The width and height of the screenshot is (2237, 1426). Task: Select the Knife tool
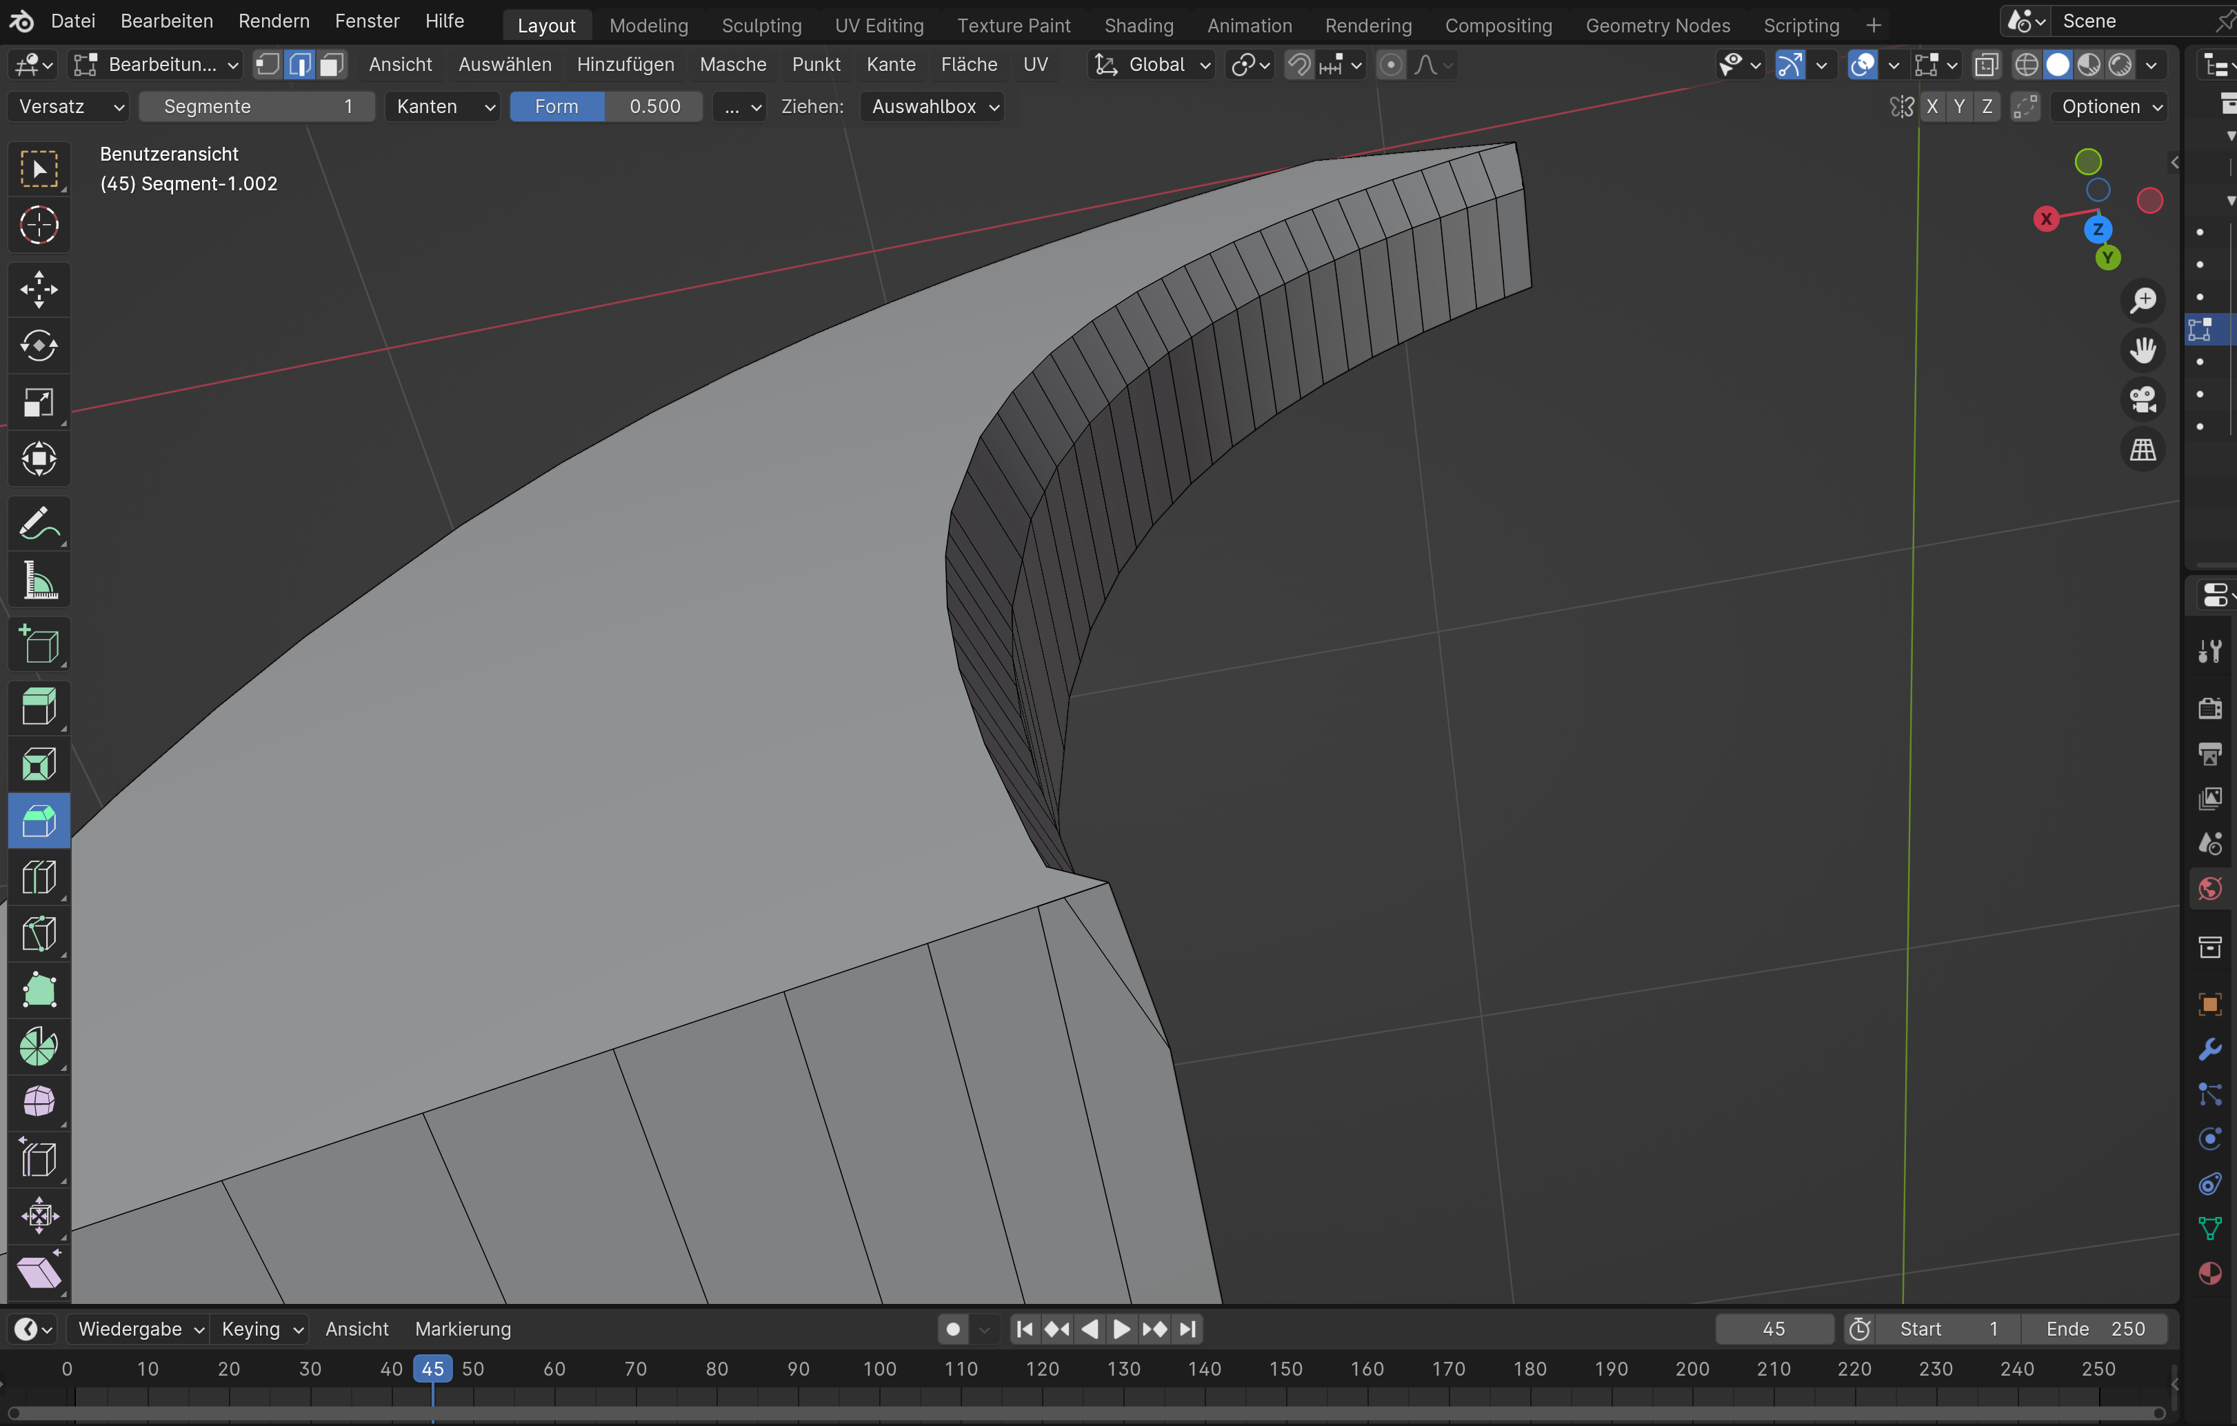pos(38,933)
